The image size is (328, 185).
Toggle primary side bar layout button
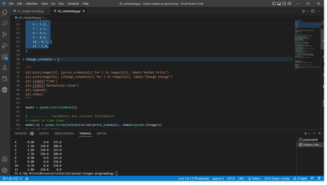click(x=274, y=4)
